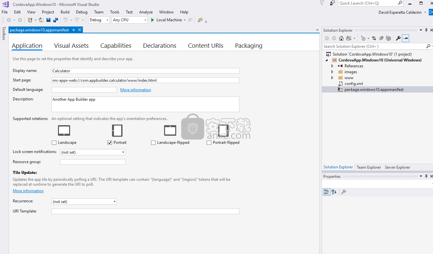Open the Team Explorer tab
The width and height of the screenshot is (433, 254).
click(369, 167)
